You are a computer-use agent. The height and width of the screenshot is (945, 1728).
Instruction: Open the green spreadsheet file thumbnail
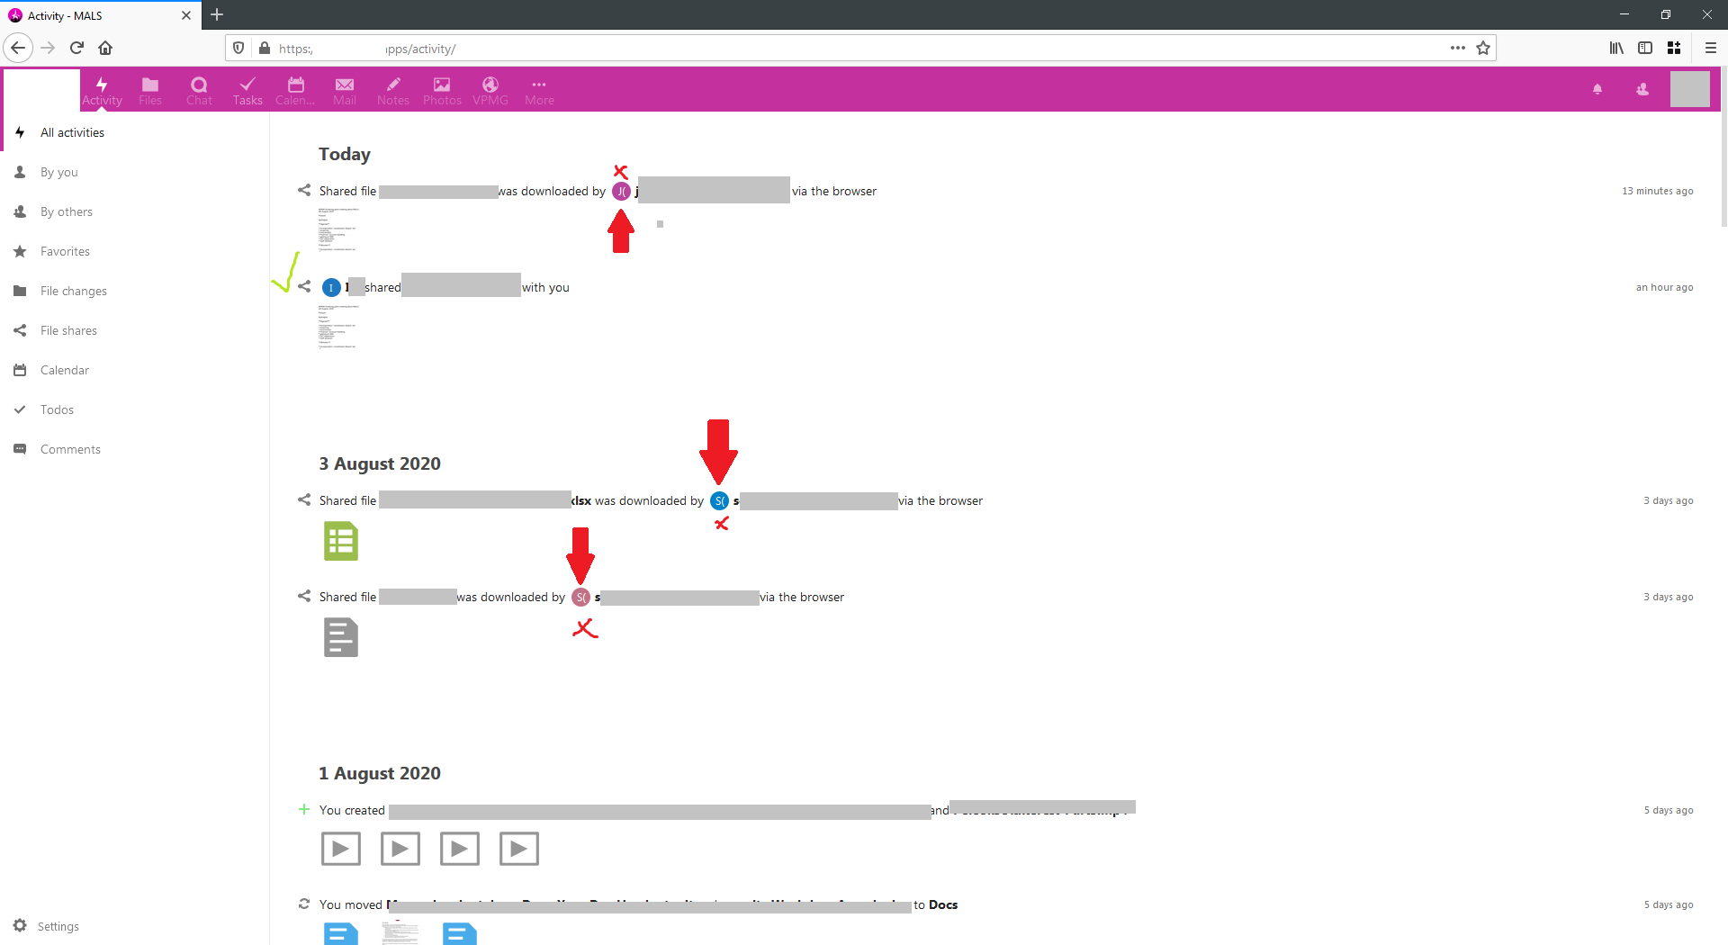(341, 542)
